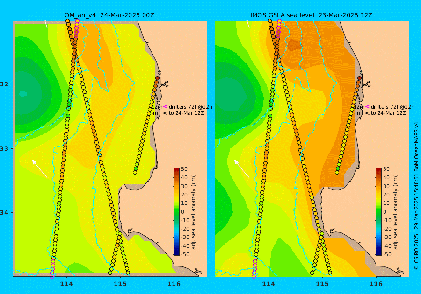Click the white current arrow near 33 in right map
The height and width of the screenshot is (294, 421).
pos(242,168)
